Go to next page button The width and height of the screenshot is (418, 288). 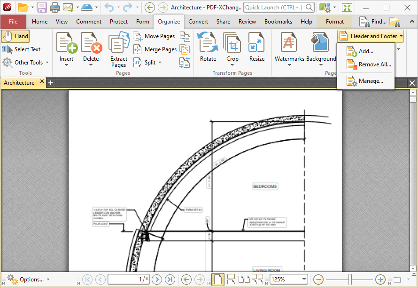coord(157,280)
